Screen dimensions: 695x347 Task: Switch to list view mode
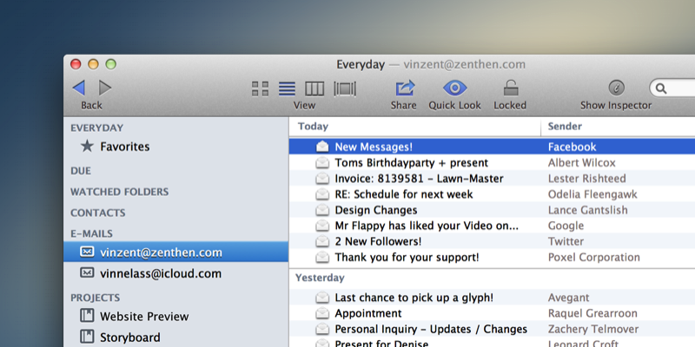(287, 88)
